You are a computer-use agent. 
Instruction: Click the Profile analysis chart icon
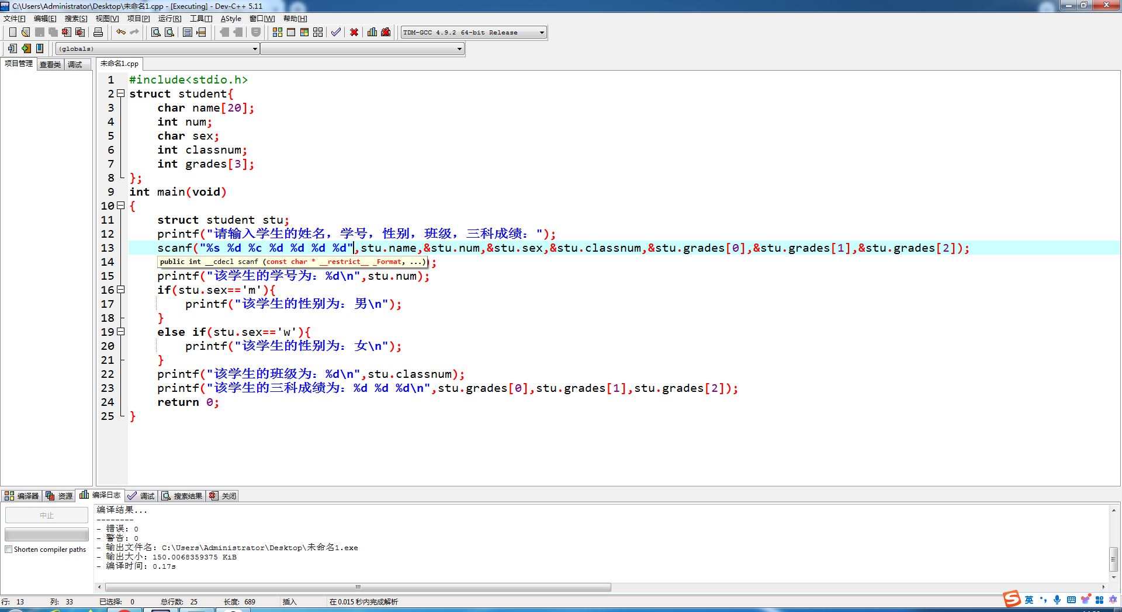372,32
